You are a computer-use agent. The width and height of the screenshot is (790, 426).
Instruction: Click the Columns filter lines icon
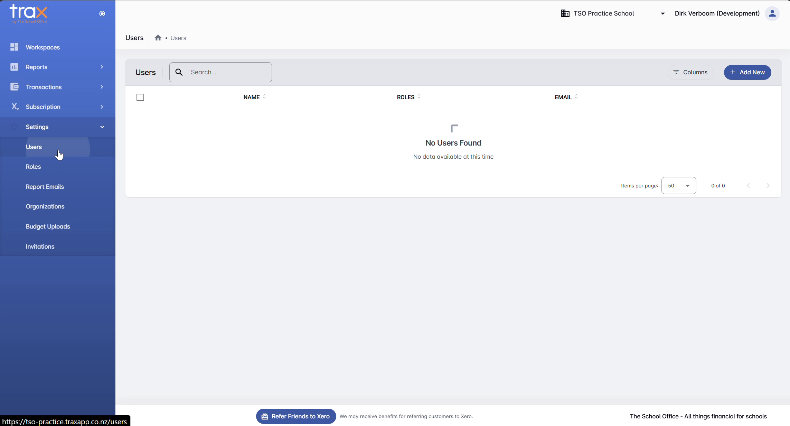tap(676, 72)
